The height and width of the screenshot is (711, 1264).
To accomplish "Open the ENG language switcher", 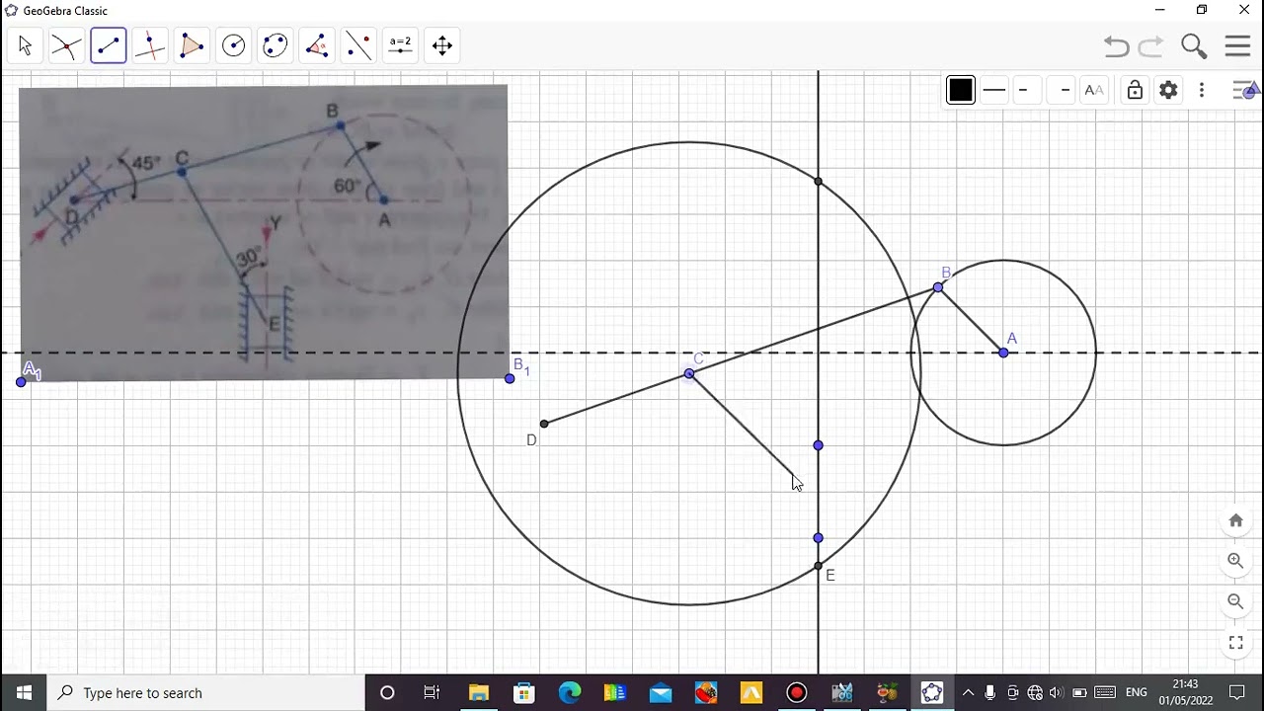I will pos(1137,692).
